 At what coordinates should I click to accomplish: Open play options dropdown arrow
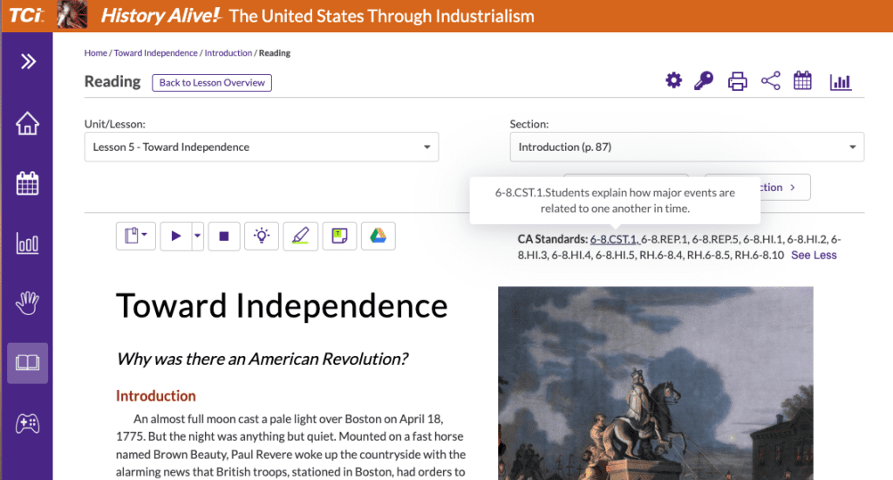point(198,236)
